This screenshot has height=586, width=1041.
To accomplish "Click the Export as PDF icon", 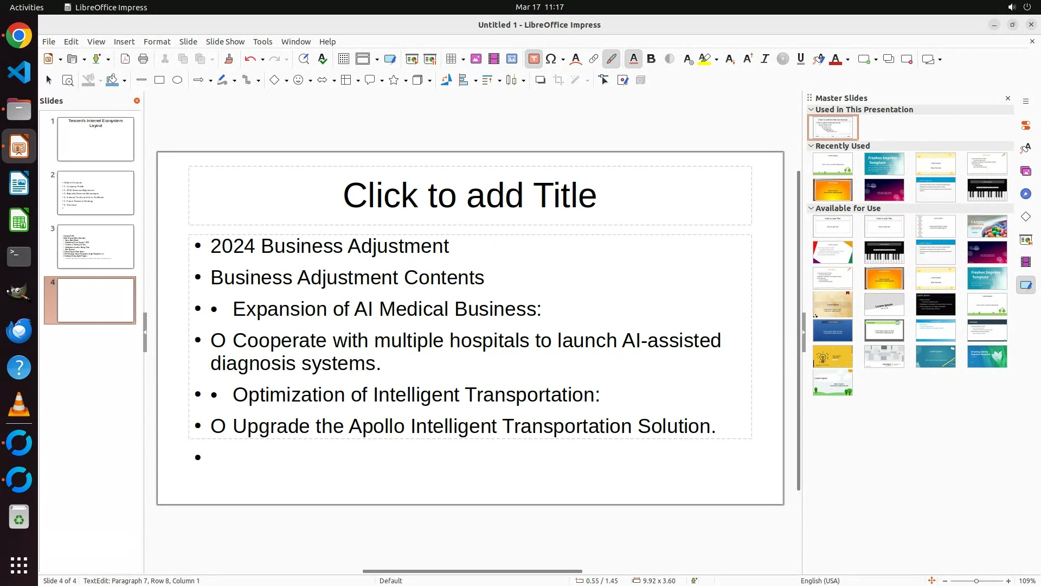I will 125,59.
